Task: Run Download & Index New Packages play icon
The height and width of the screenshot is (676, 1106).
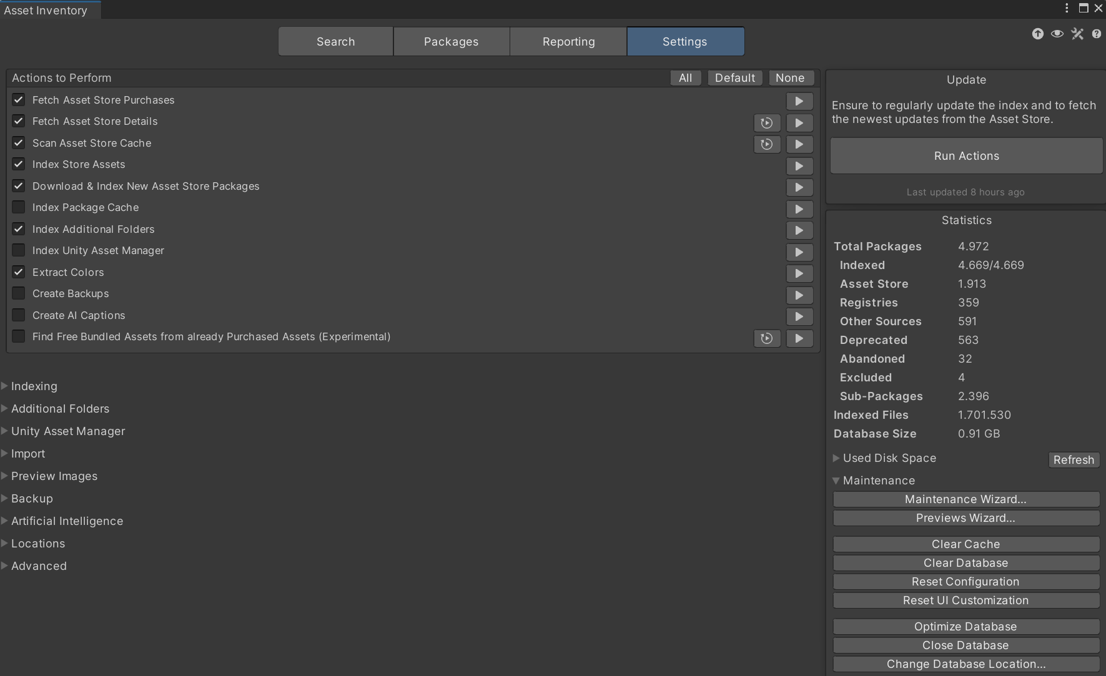Action: 799,187
